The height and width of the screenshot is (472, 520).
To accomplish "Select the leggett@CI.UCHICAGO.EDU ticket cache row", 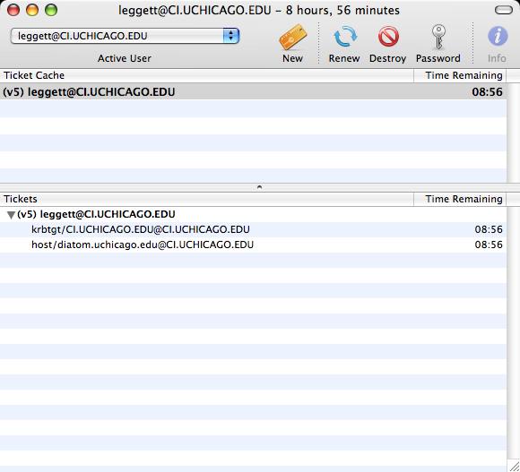I will 253,91.
